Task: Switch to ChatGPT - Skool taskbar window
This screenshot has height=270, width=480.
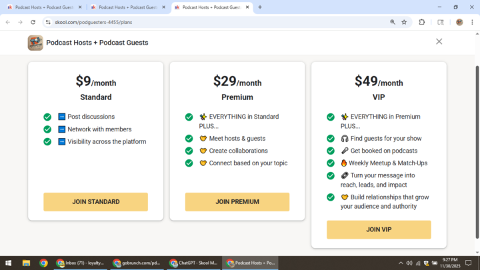Action: (x=193, y=263)
